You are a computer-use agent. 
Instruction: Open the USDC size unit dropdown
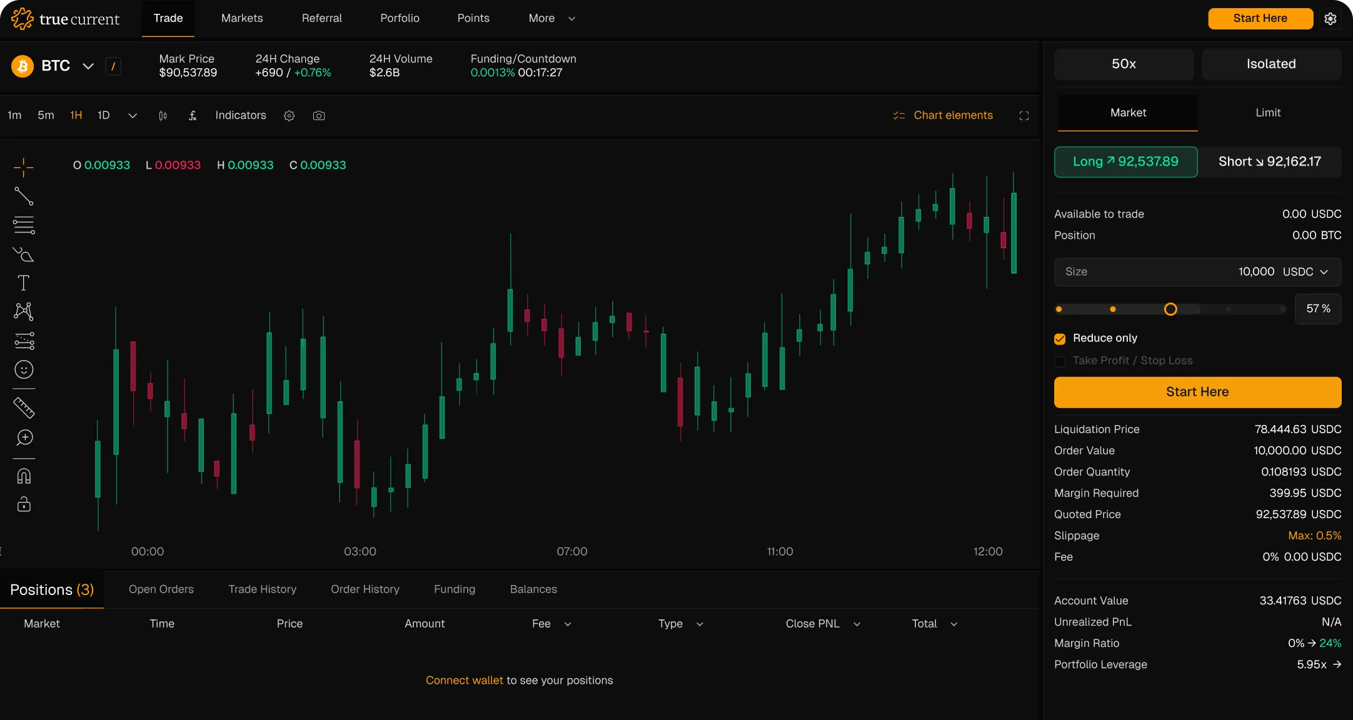pos(1305,272)
